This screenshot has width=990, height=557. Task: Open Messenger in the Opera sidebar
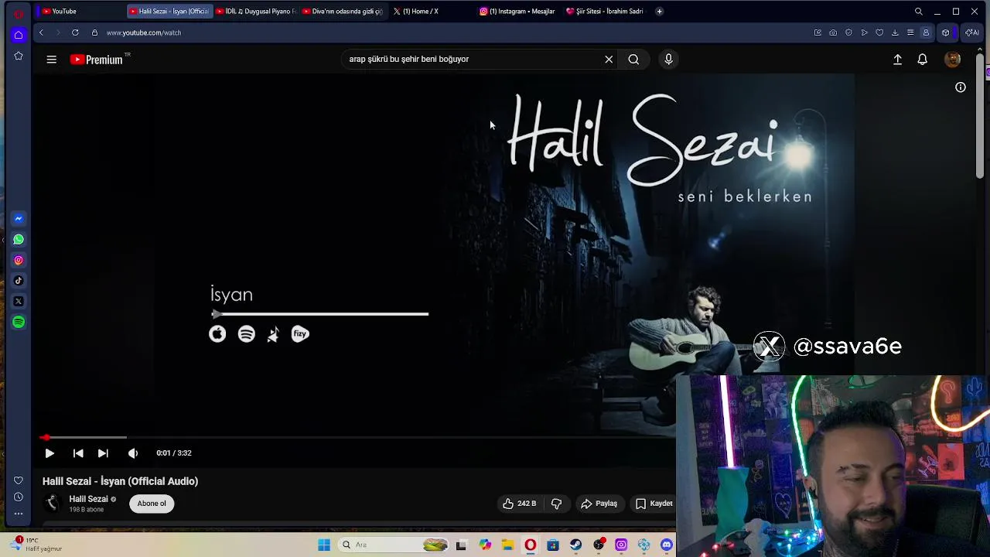19,219
